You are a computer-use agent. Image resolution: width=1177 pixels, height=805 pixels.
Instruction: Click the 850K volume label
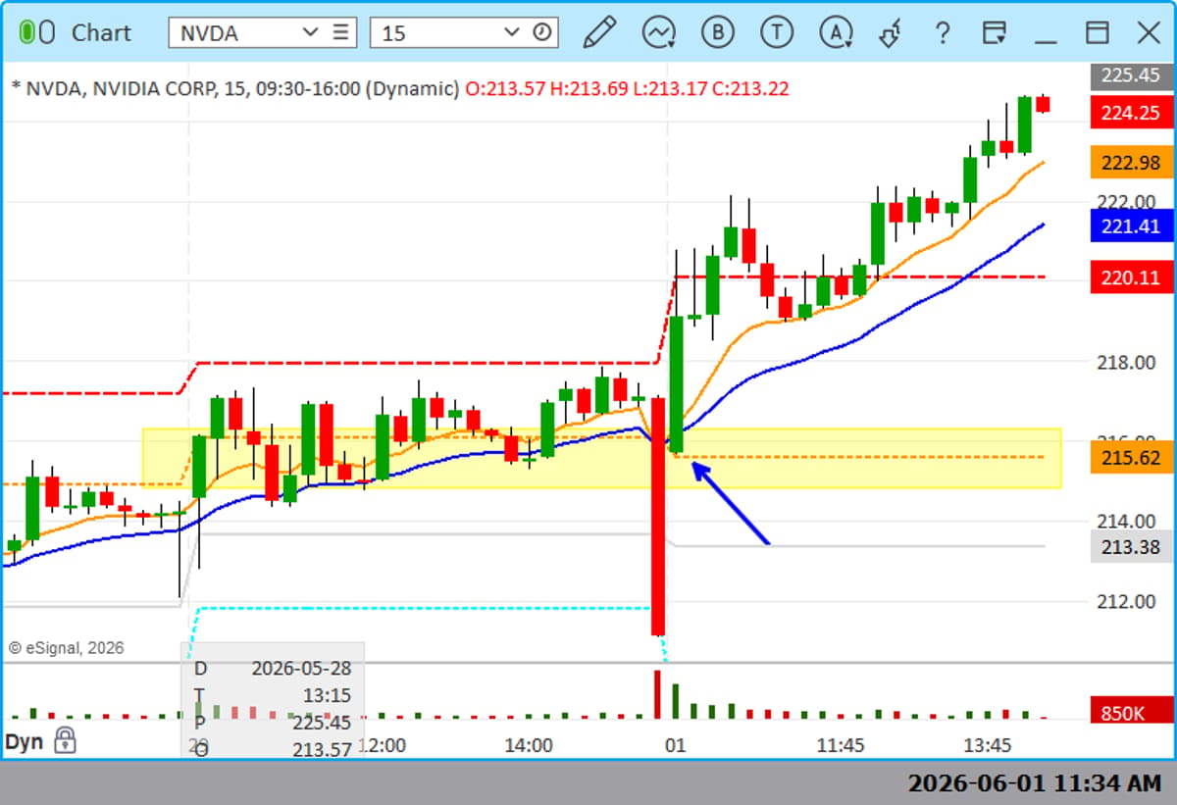point(1131,713)
